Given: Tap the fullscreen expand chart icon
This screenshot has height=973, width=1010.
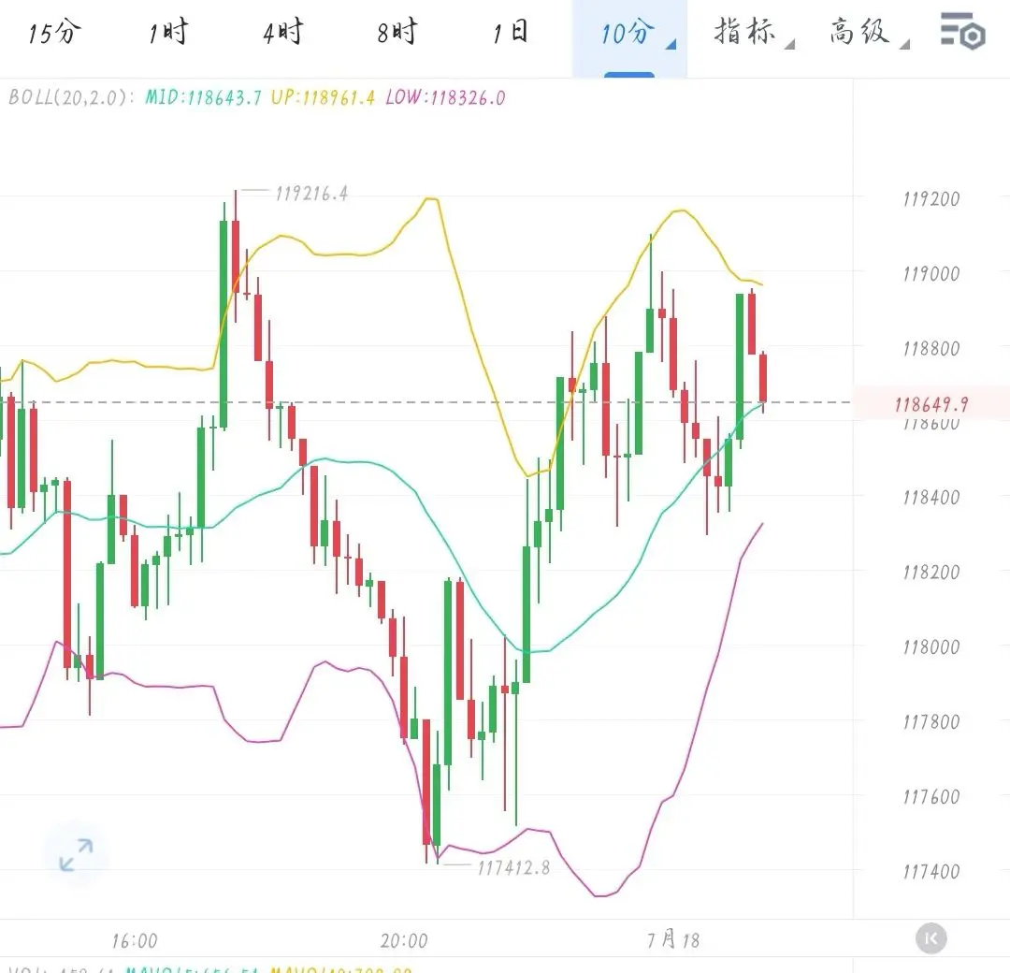Looking at the screenshot, I should point(76,854).
